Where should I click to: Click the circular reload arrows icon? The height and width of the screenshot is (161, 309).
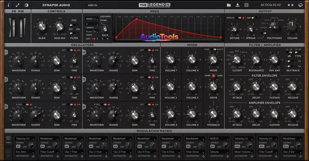coord(300,5)
